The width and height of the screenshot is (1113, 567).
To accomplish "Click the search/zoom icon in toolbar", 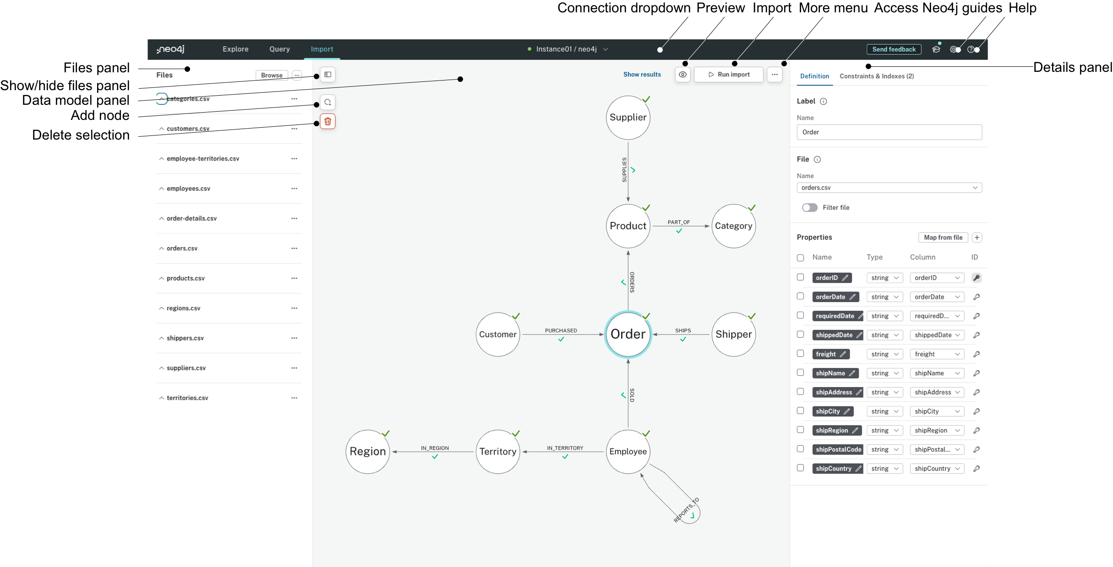I will coord(327,102).
